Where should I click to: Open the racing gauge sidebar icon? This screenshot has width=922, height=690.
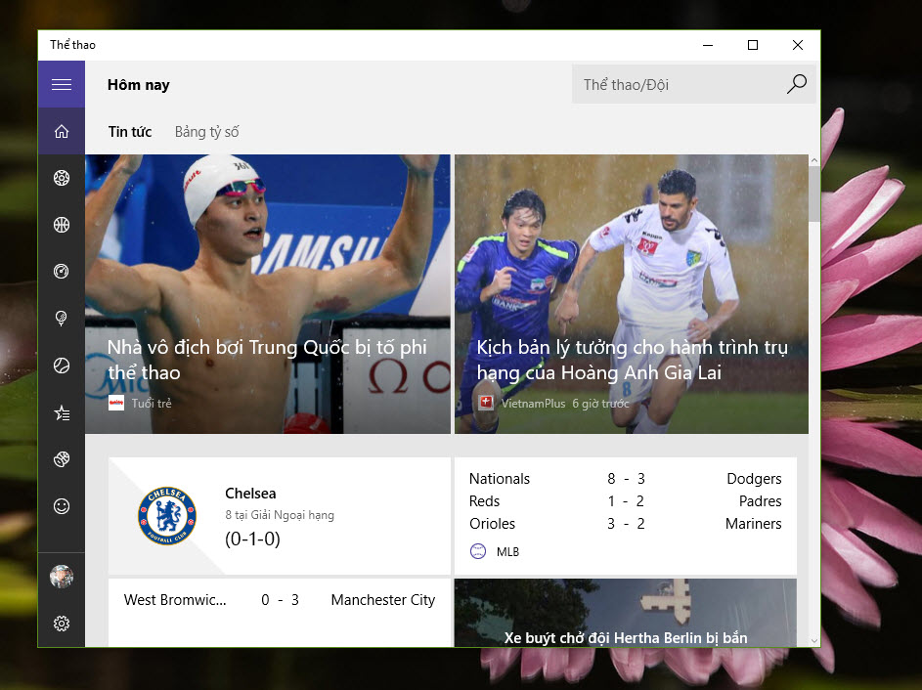click(62, 272)
